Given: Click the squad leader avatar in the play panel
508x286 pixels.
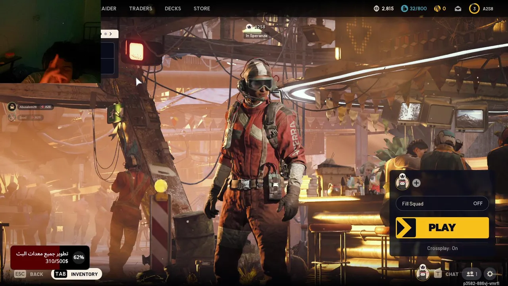Looking at the screenshot, I should (402, 182).
